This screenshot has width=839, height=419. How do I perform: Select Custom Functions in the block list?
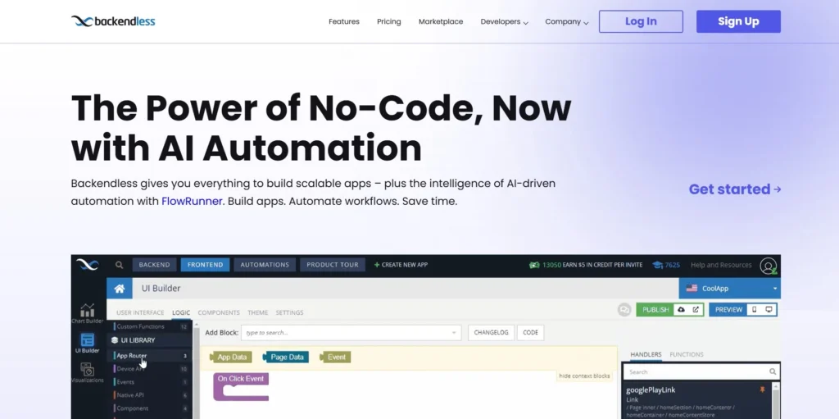point(151,326)
